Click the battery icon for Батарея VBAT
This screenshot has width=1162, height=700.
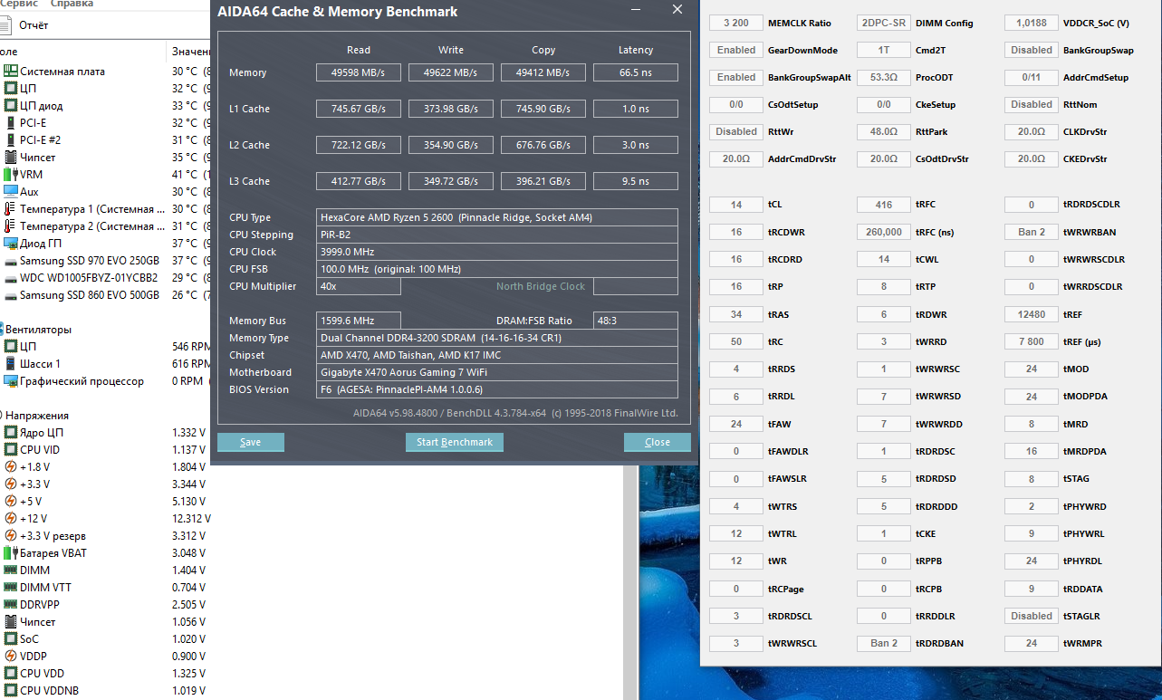click(11, 553)
